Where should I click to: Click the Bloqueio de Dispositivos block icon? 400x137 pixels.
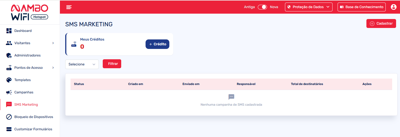[9, 117]
